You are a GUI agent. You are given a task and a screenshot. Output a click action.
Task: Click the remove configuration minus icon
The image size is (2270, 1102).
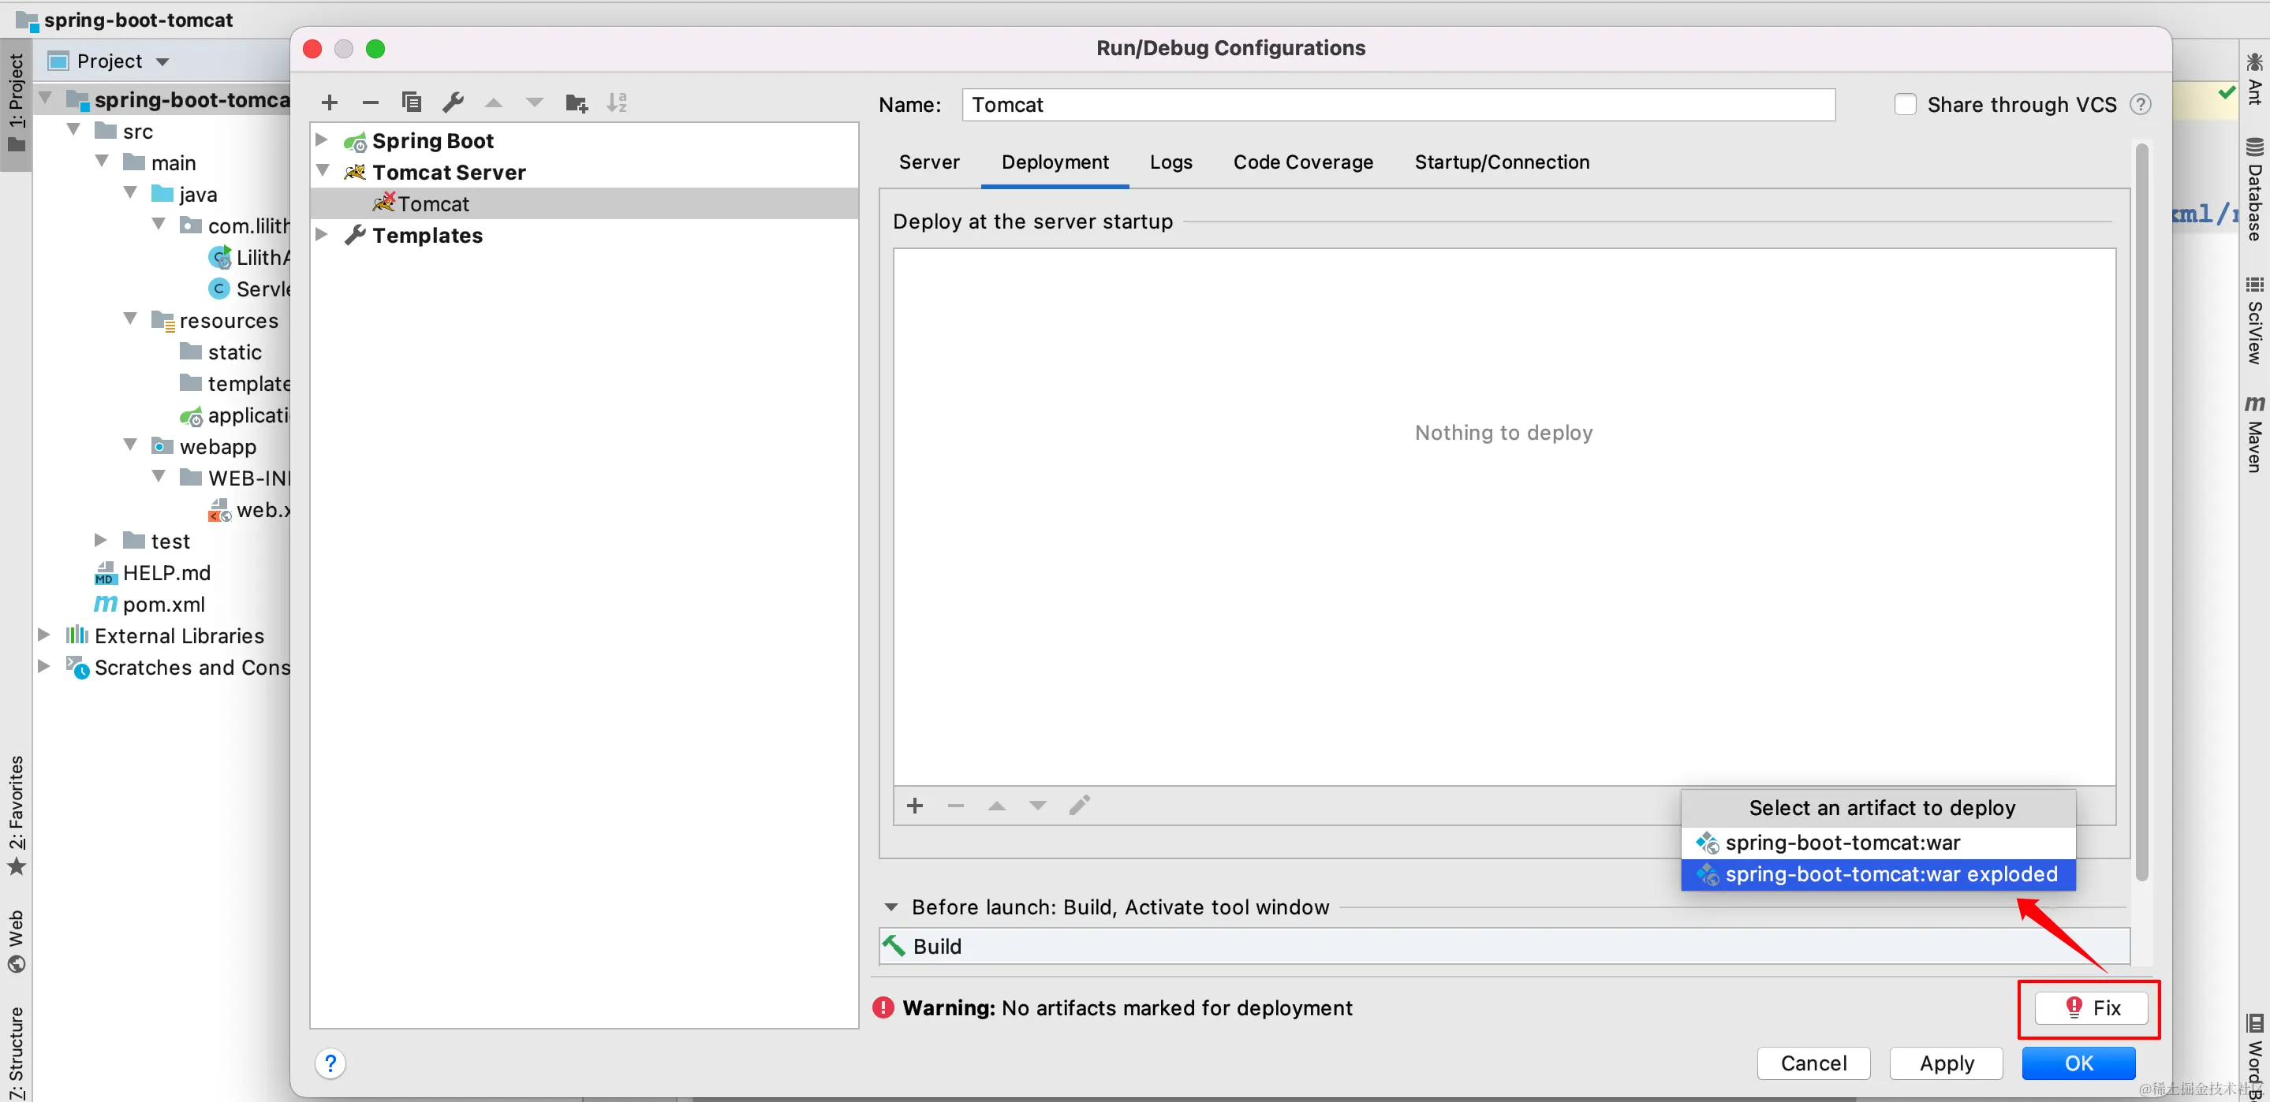[x=370, y=103]
